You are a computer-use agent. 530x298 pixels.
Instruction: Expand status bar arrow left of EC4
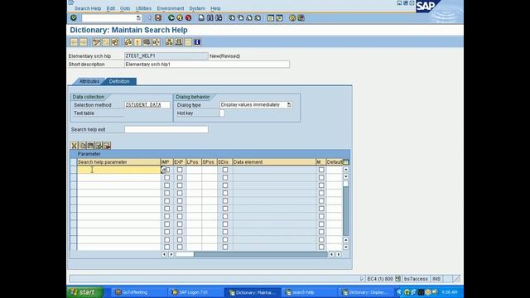coord(361,279)
